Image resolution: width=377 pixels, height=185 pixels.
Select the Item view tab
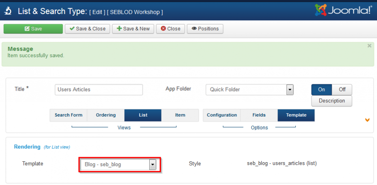click(x=180, y=115)
